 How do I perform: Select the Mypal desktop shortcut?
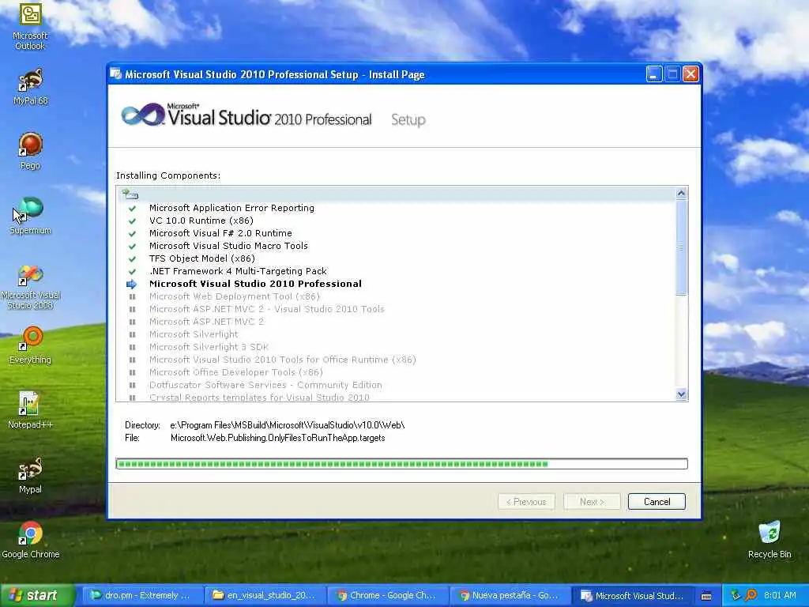tap(31, 475)
